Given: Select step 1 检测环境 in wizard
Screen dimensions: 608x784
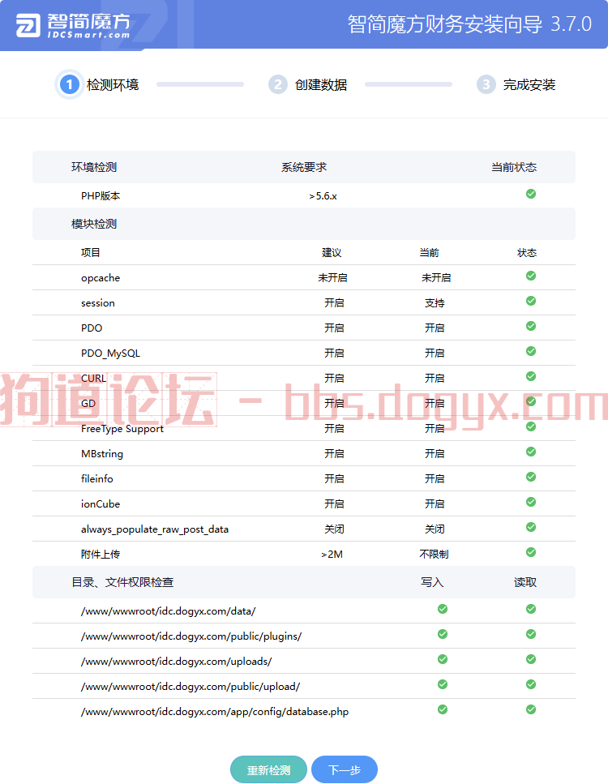Looking at the screenshot, I should click(x=99, y=84).
